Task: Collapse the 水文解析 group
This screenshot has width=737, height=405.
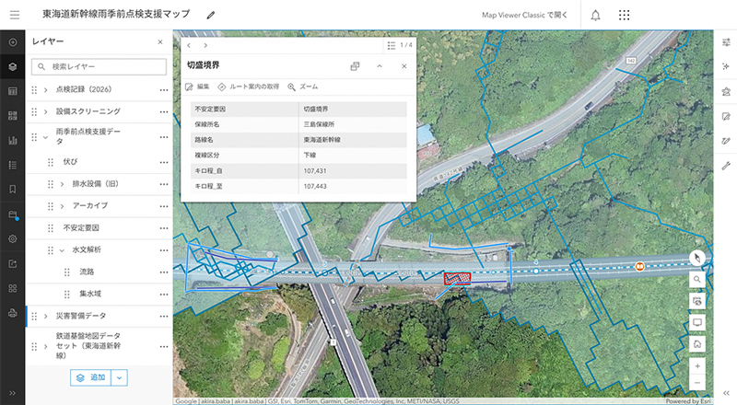Action: pos(62,250)
